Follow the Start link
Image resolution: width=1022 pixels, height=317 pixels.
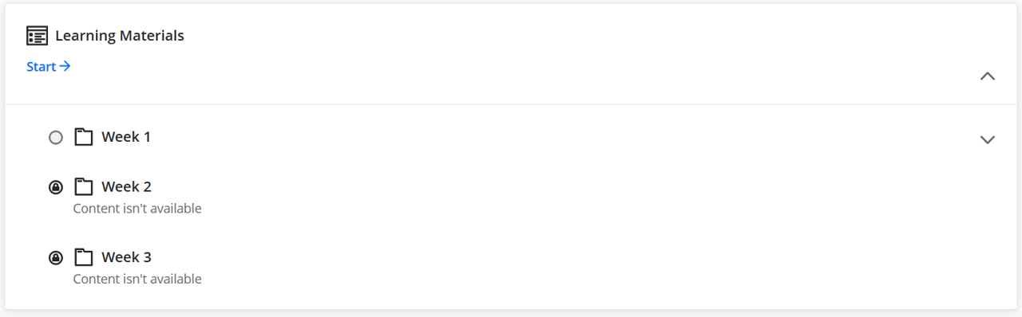(49, 67)
